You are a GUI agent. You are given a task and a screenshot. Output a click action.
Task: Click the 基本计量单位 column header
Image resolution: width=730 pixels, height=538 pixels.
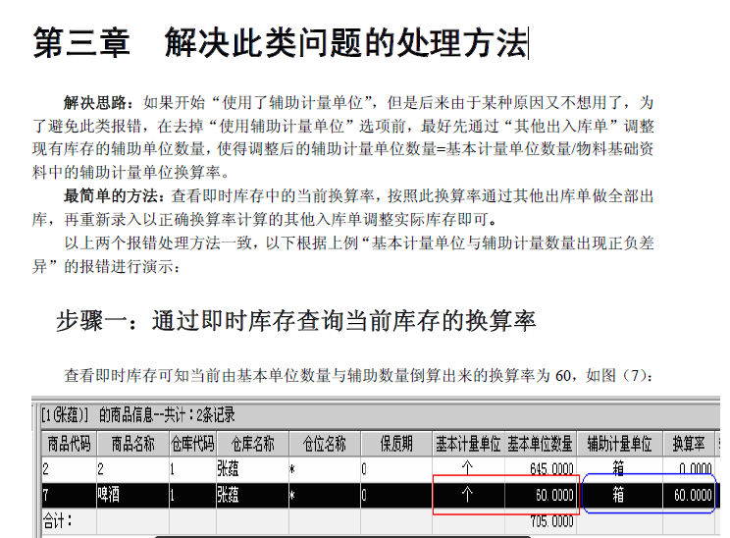(x=468, y=444)
